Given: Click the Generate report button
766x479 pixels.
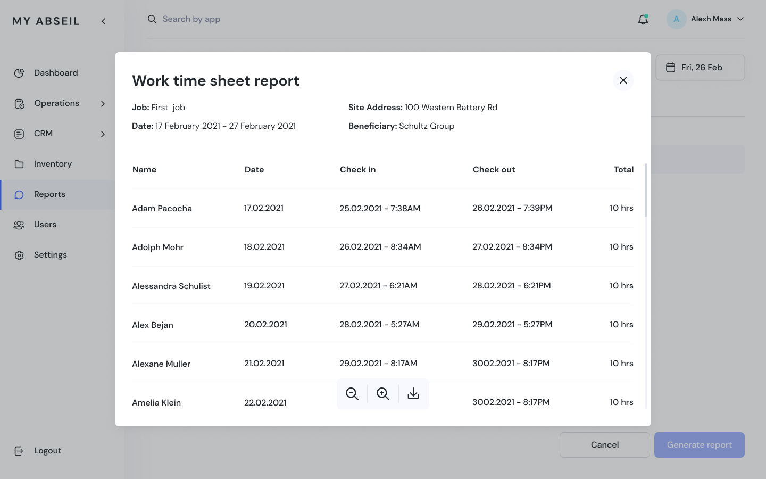Looking at the screenshot, I should [699, 445].
